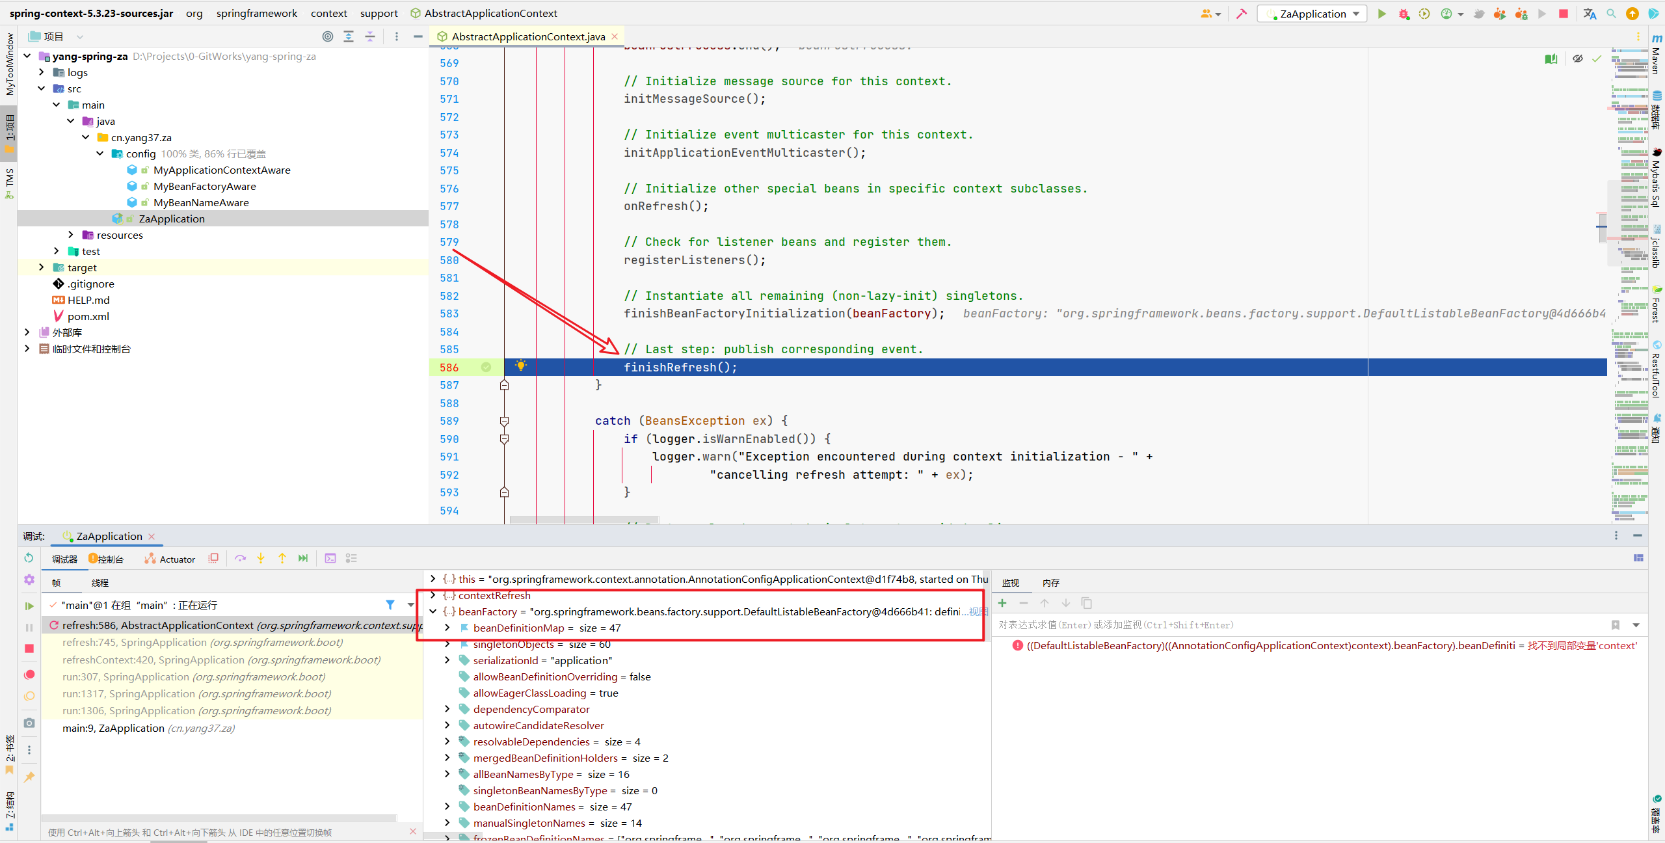
Task: Click the red Stop icon in the top toolbar
Action: click(x=1564, y=14)
